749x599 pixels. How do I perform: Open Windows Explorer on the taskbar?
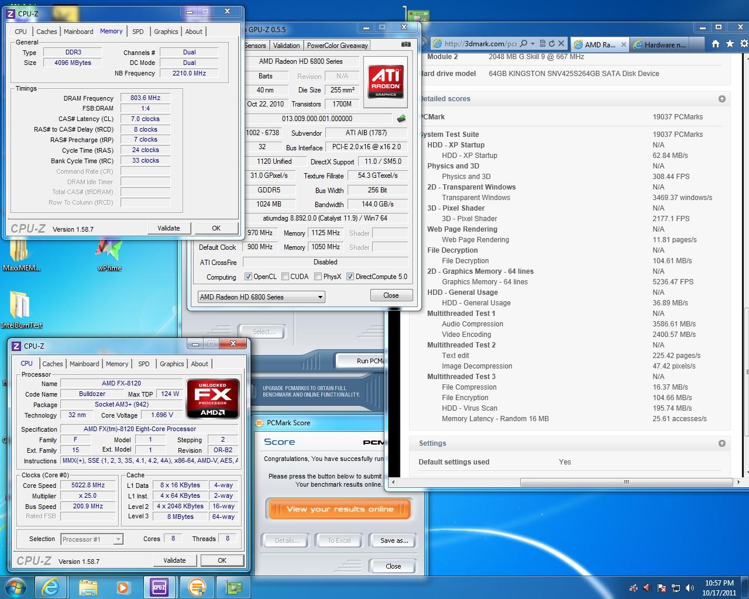pyautogui.click(x=88, y=587)
